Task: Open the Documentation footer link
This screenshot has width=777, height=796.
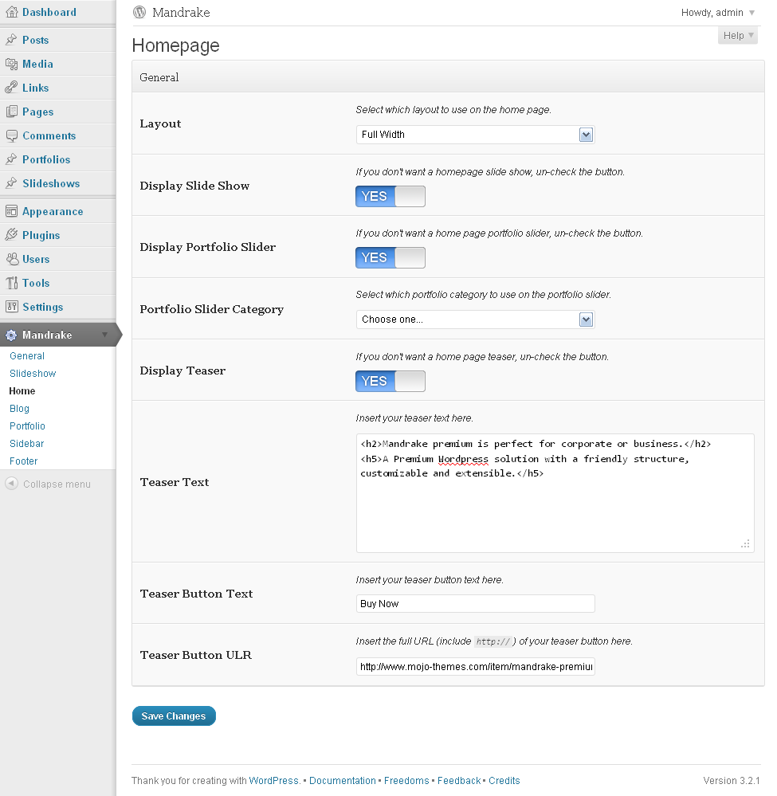Action: pyautogui.click(x=343, y=781)
